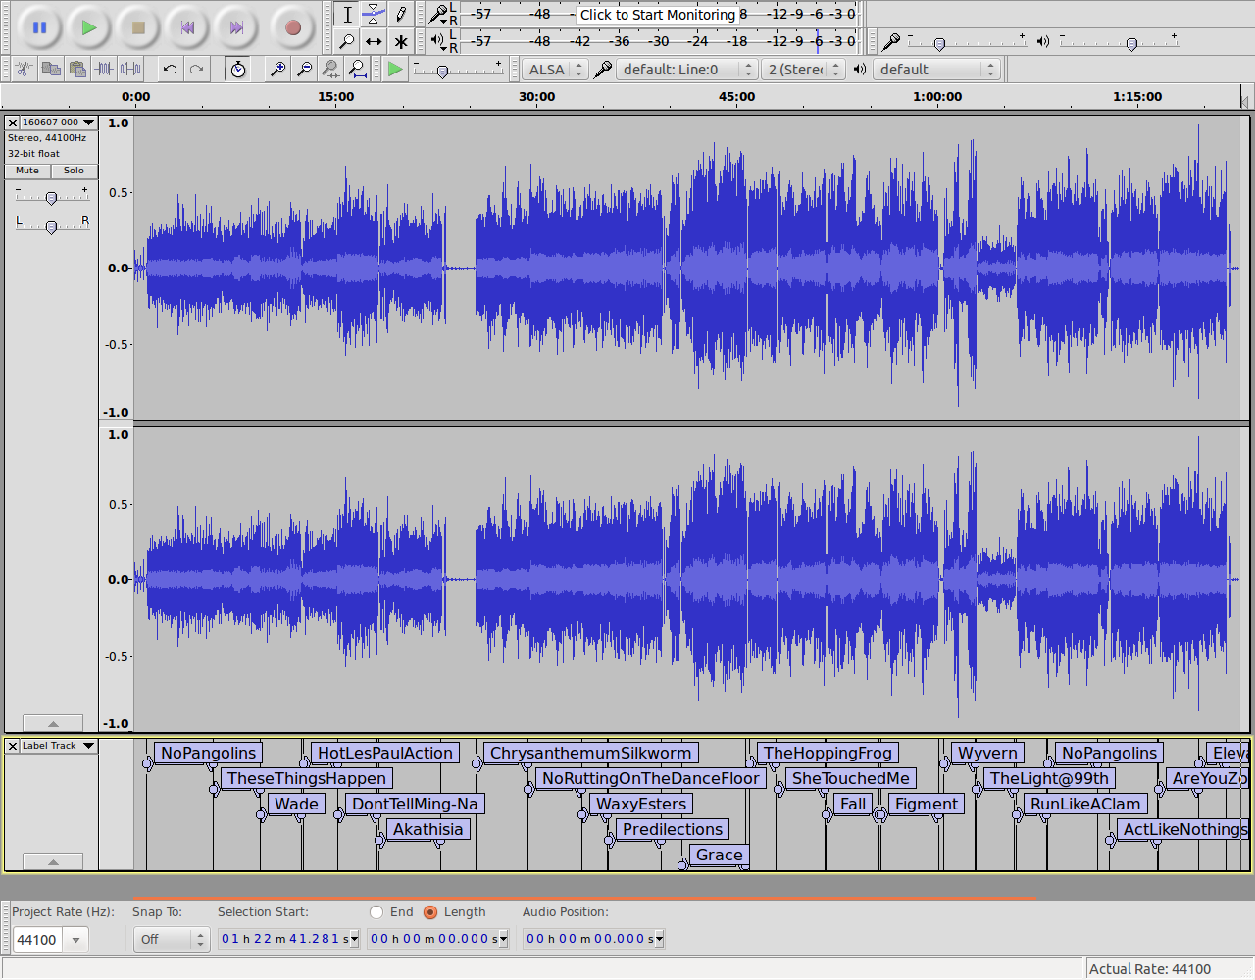
Task: Click the Silence Audio icon
Action: click(x=130, y=69)
